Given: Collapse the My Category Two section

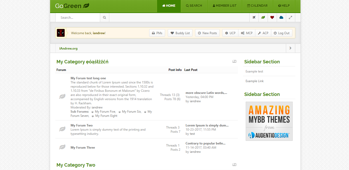Looking at the screenshot, I should coord(234,165).
